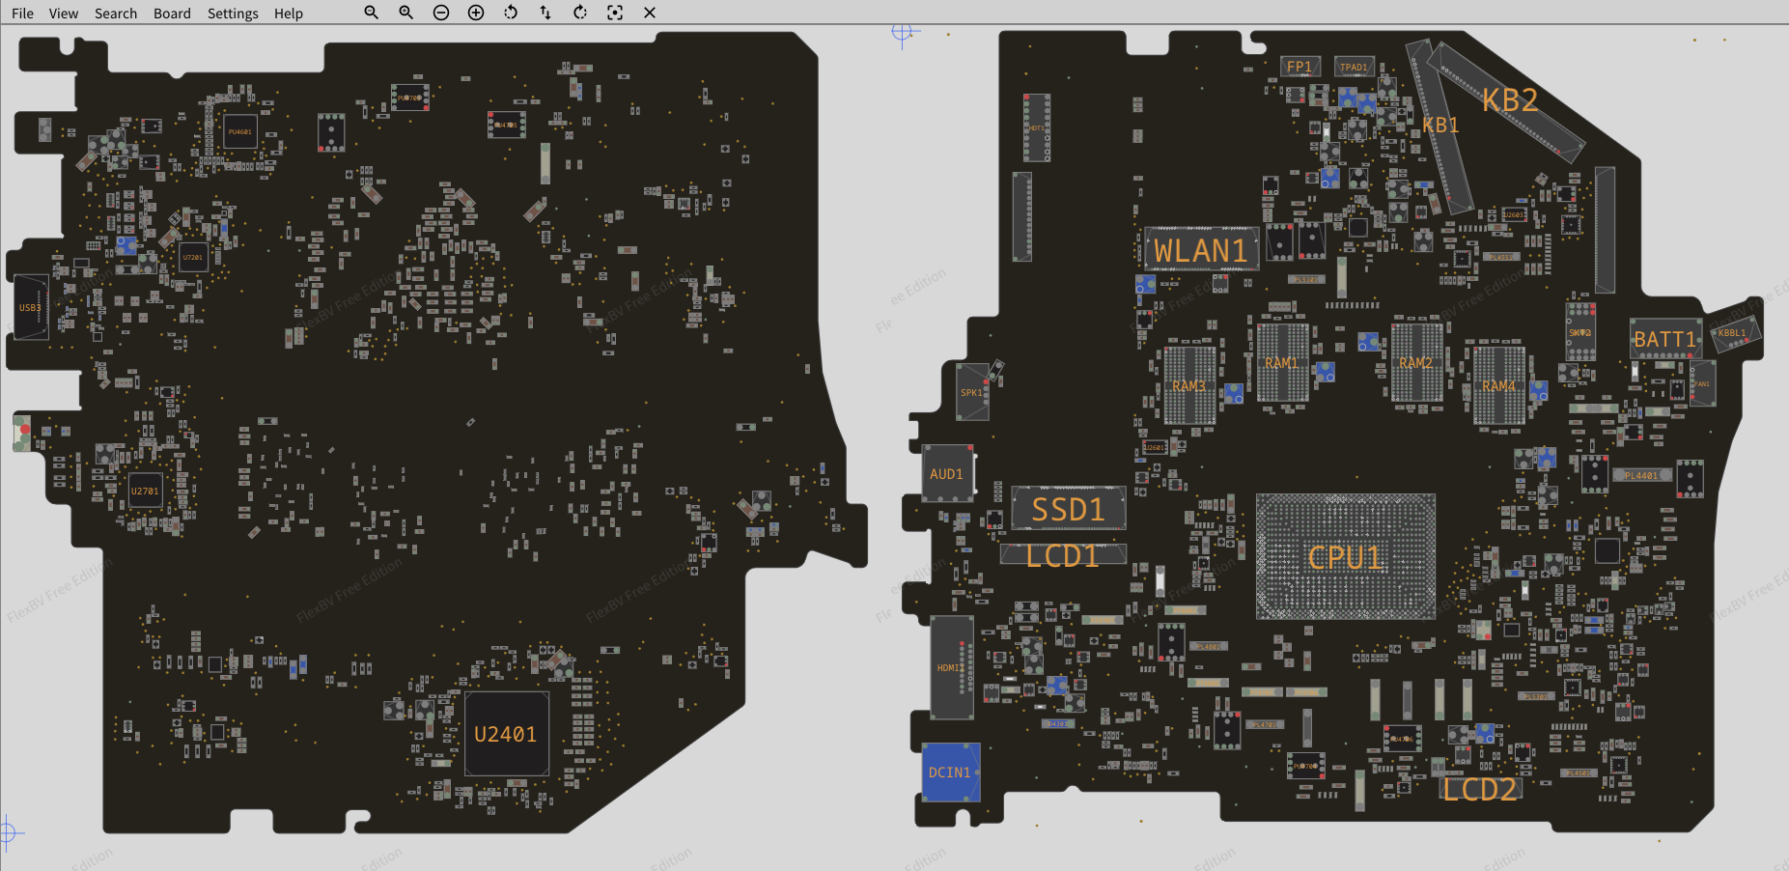1789x871 pixels.
Task: Select the U2401 chip on the board
Action: [506, 734]
